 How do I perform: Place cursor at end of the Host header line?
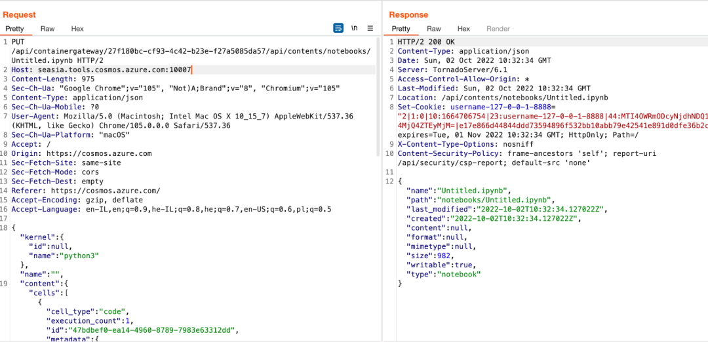point(191,70)
